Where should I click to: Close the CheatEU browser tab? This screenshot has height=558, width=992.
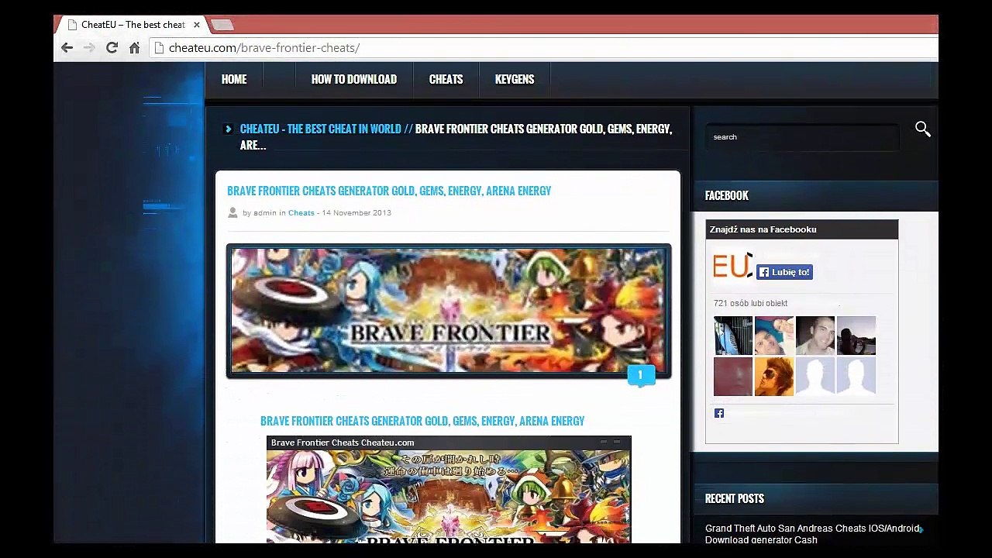pyautogui.click(x=197, y=25)
